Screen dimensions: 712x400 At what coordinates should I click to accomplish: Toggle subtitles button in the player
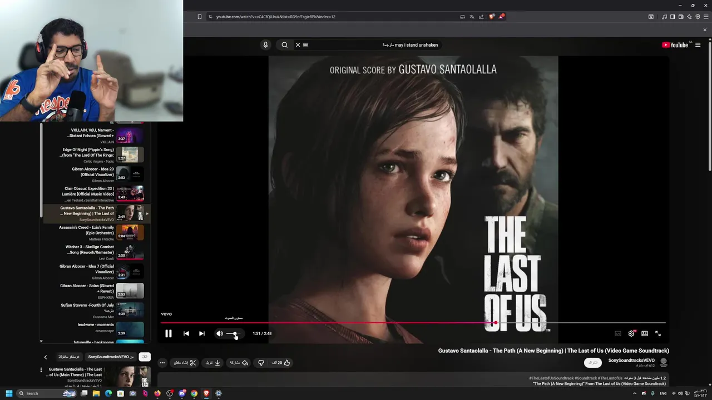618,333
